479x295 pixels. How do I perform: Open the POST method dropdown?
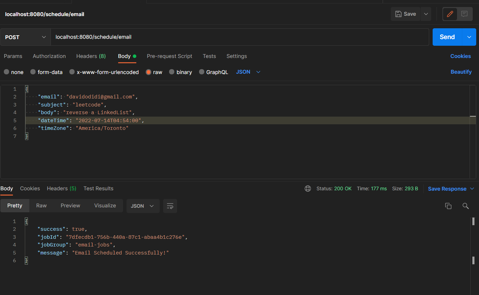pos(25,37)
